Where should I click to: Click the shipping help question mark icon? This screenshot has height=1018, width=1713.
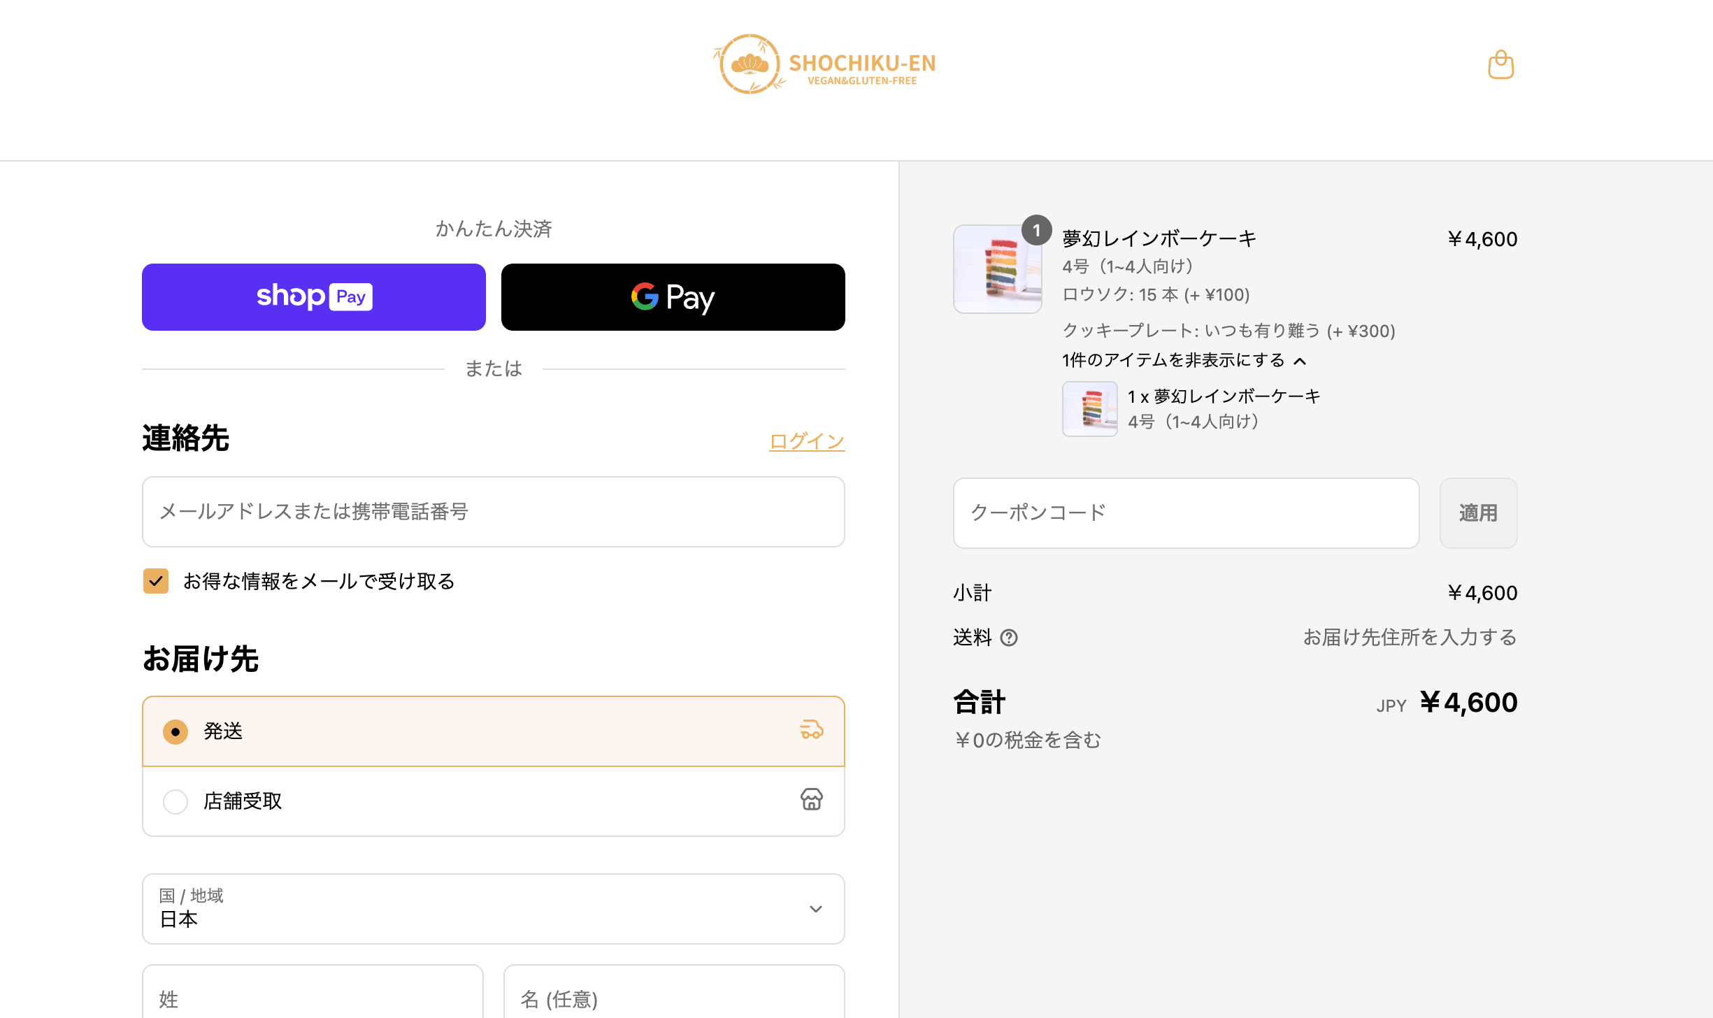pos(1009,638)
